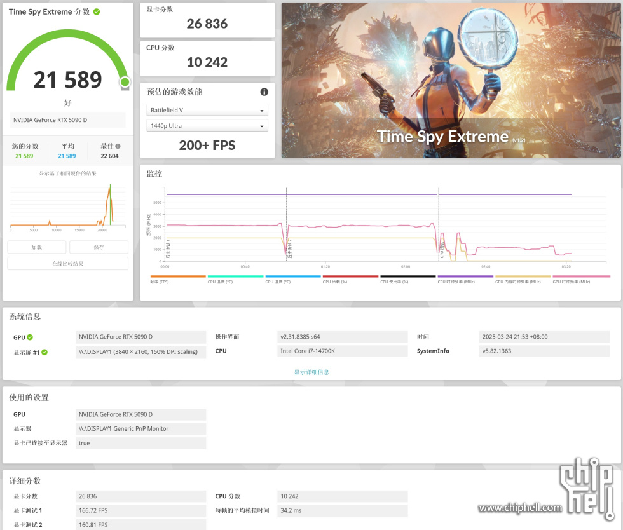Open the 1440p Ultra resolution dropdown
Image resolution: width=623 pixels, height=530 pixels.
207,126
